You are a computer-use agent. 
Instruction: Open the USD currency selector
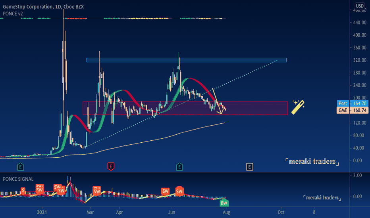(x=360, y=6)
